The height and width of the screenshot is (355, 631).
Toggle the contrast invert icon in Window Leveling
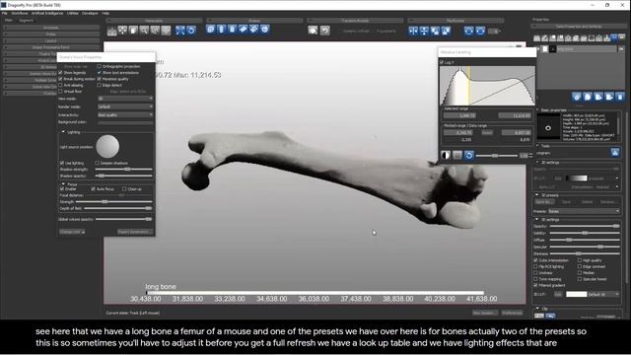tap(446, 155)
